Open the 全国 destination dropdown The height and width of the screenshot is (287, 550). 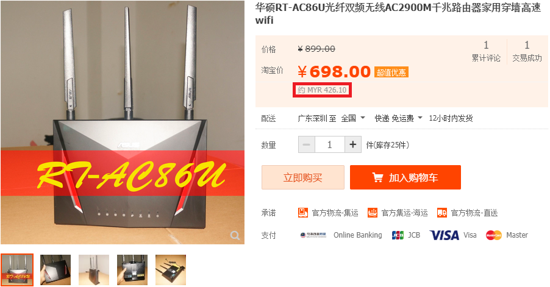click(x=353, y=118)
